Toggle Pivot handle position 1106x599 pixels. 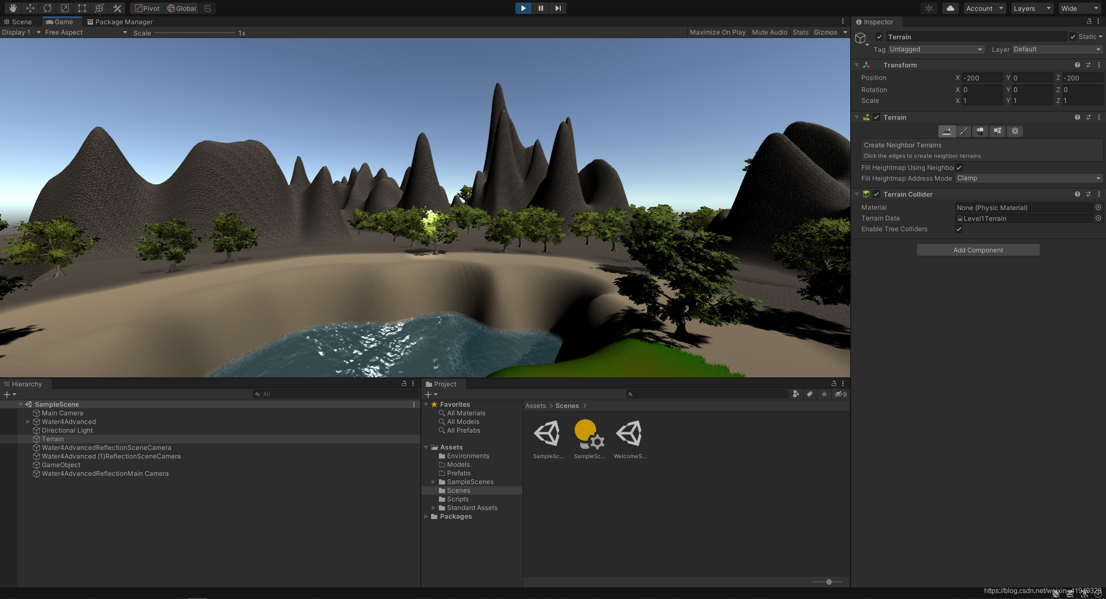(147, 8)
